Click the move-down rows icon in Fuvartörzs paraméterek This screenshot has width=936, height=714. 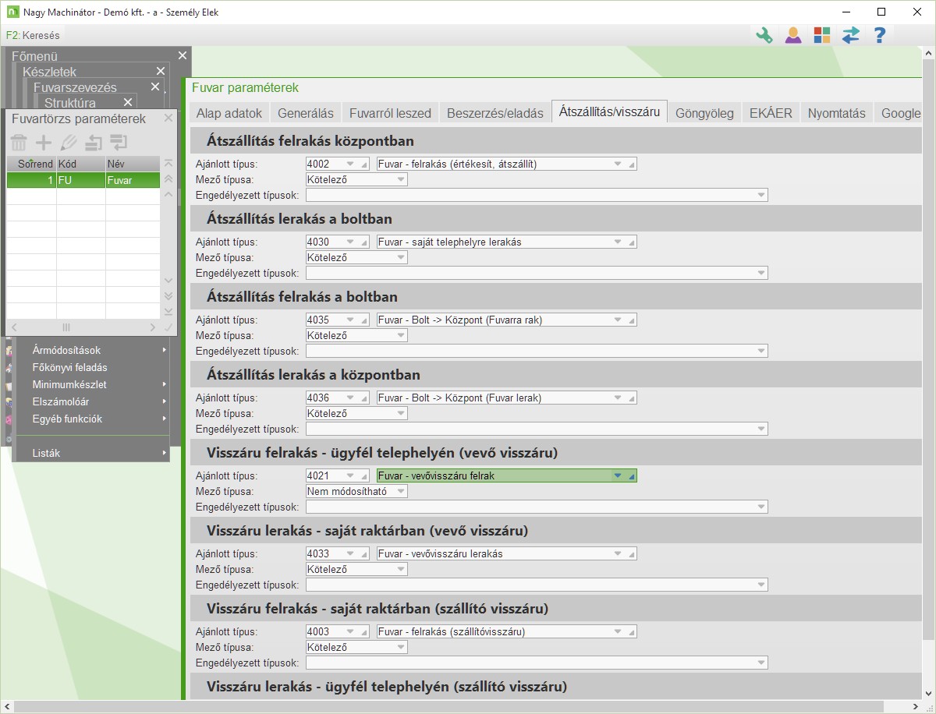[119, 143]
